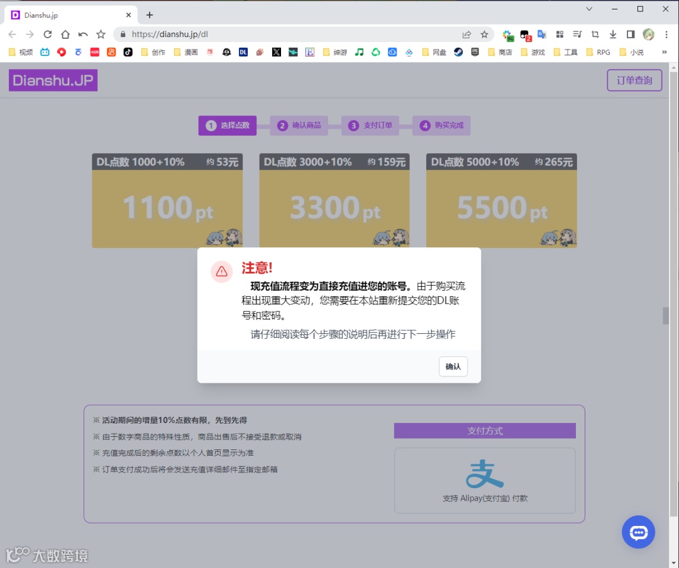Open the colorful puzzle extension icon
The image size is (679, 568).
(x=507, y=35)
